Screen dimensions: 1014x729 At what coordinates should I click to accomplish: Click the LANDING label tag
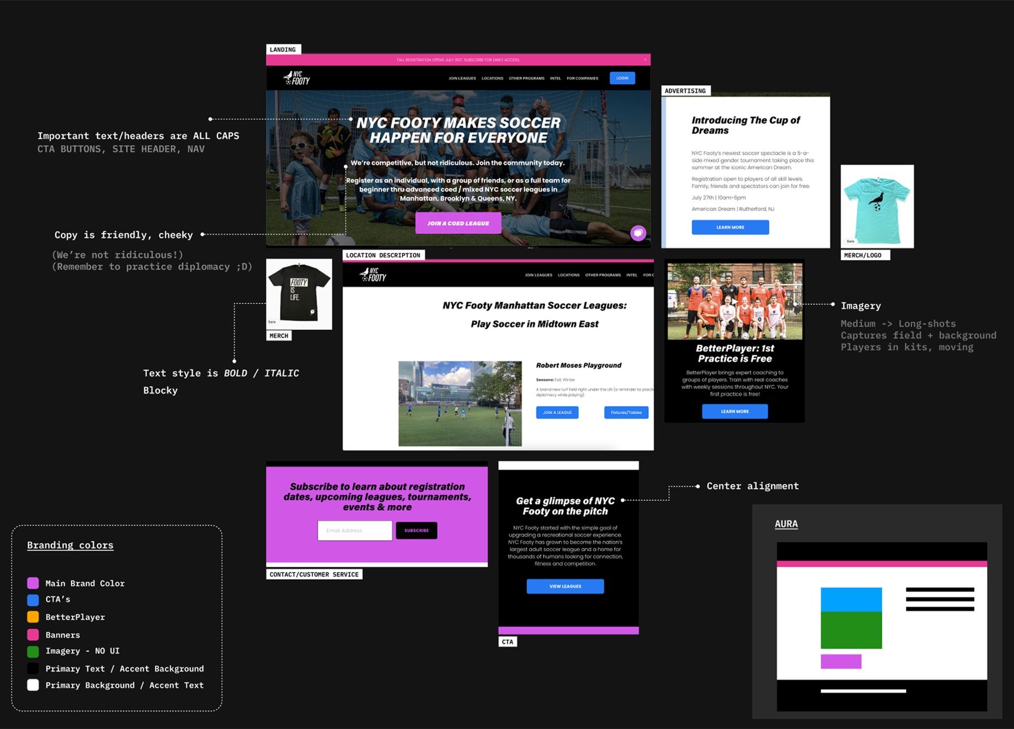(x=283, y=50)
